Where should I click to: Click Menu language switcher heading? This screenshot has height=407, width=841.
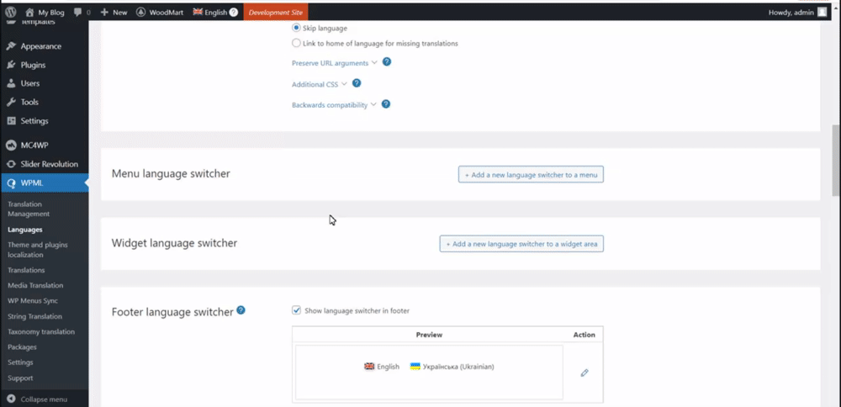pyautogui.click(x=171, y=174)
